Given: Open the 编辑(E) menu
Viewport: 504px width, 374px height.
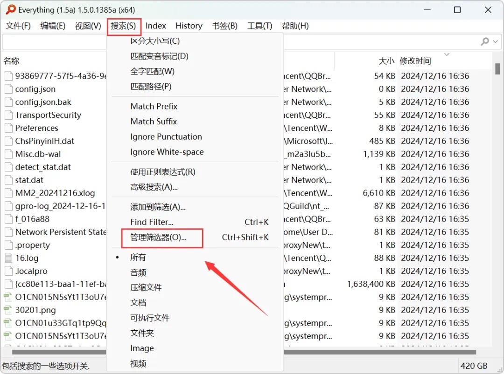Looking at the screenshot, I should 53,26.
